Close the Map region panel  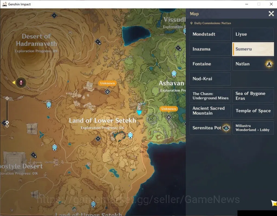271,13
